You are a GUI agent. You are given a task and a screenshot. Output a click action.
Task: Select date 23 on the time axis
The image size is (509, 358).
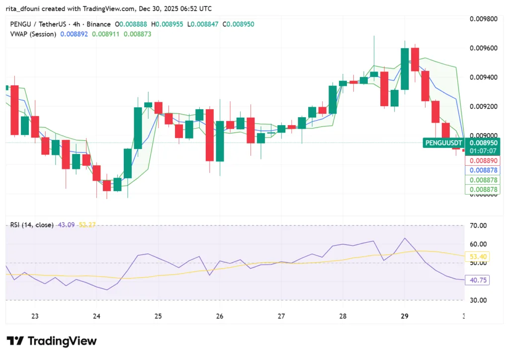coord(35,316)
